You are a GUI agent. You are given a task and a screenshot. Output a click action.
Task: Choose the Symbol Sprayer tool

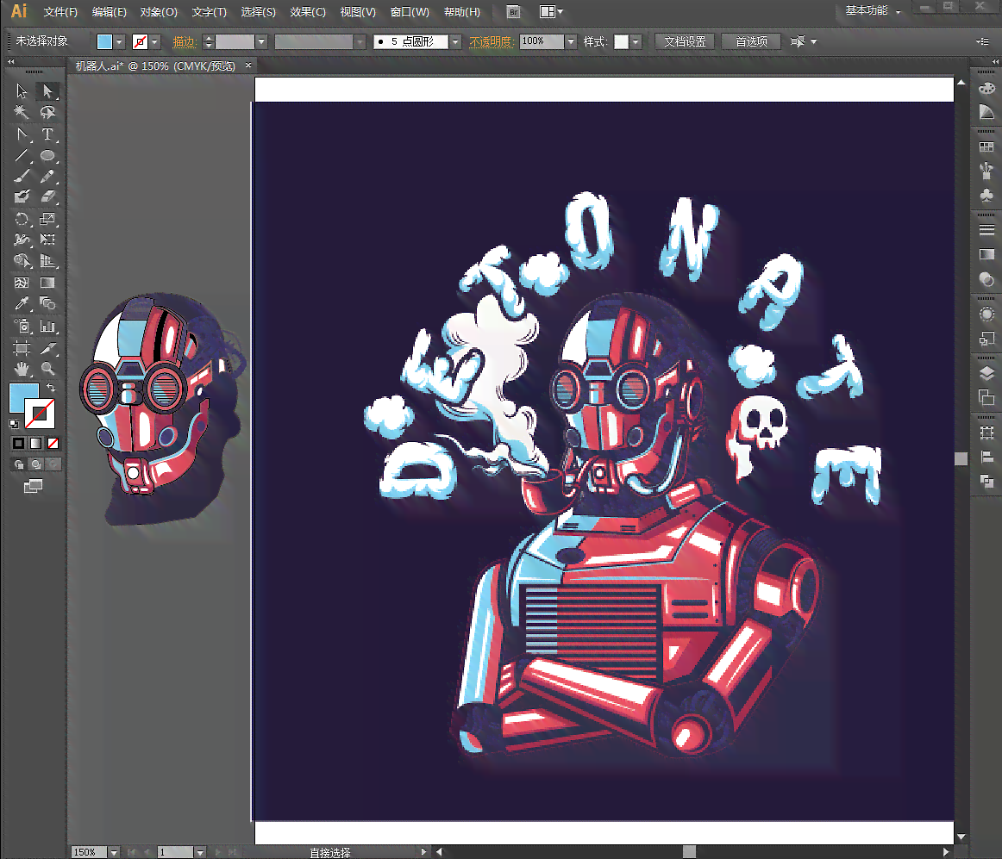22,326
